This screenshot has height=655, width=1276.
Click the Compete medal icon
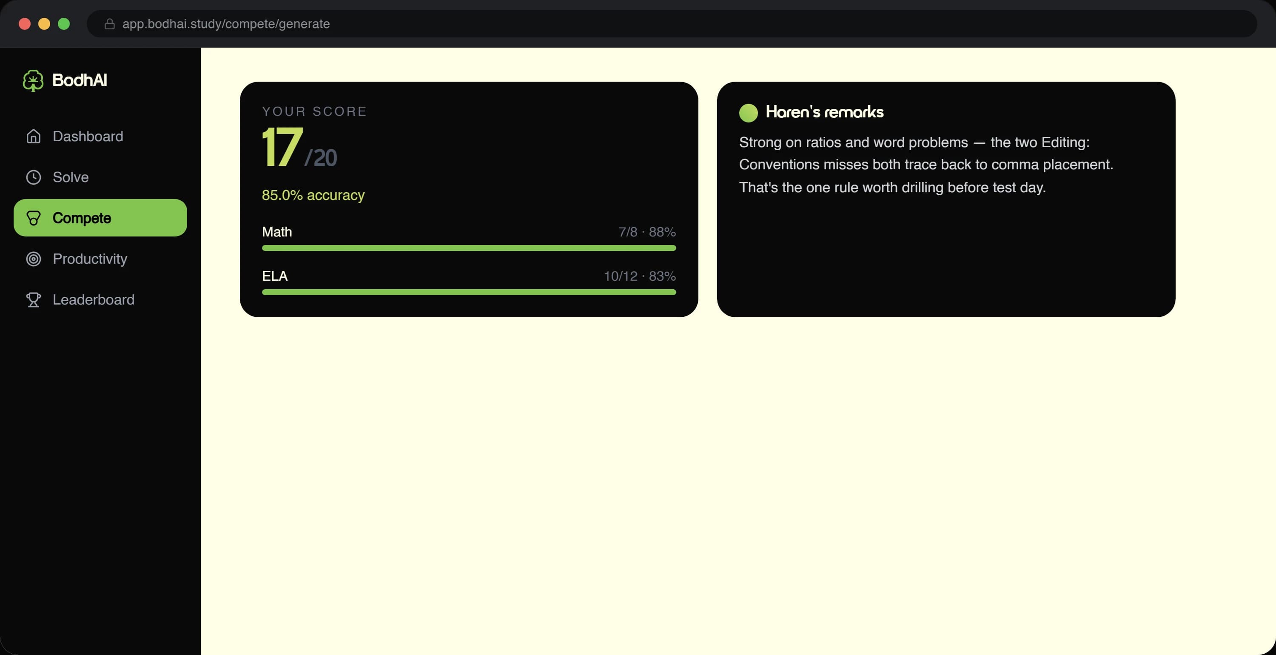coord(34,218)
